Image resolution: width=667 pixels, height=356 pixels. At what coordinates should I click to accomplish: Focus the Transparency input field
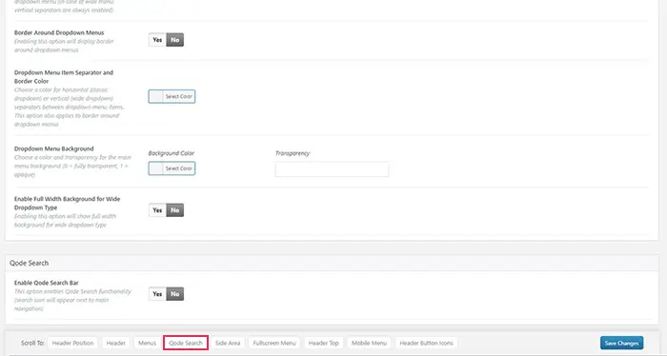click(x=332, y=169)
